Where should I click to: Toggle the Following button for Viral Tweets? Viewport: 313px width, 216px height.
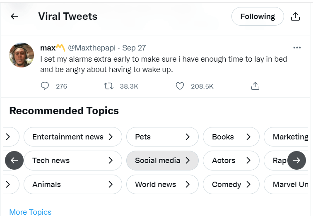tap(258, 17)
